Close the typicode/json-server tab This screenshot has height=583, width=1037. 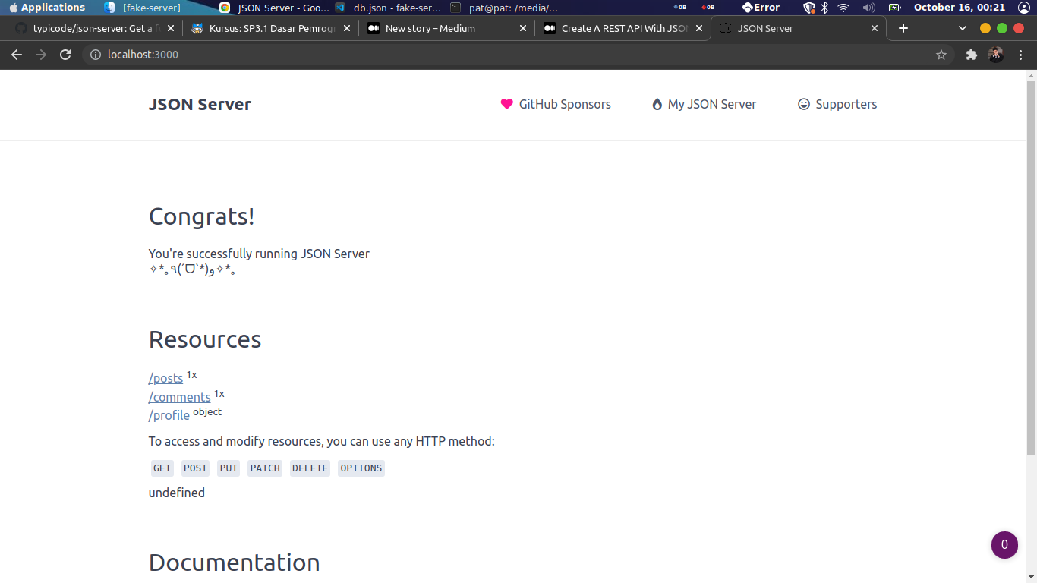click(171, 28)
